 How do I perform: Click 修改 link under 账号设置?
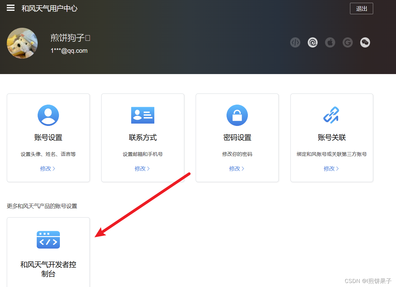click(48, 168)
